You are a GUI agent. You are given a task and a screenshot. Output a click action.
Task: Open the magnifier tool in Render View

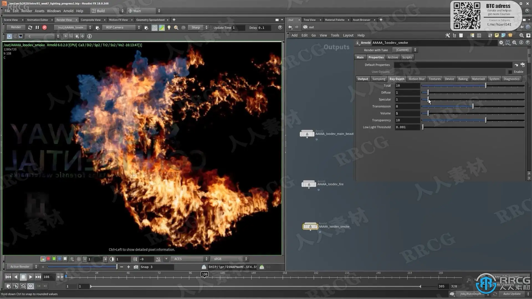[176, 27]
